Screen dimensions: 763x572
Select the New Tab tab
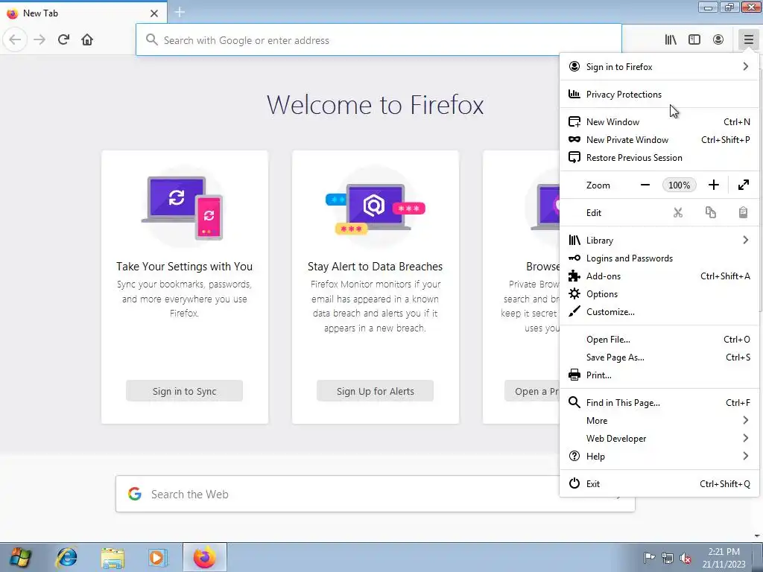(83, 13)
